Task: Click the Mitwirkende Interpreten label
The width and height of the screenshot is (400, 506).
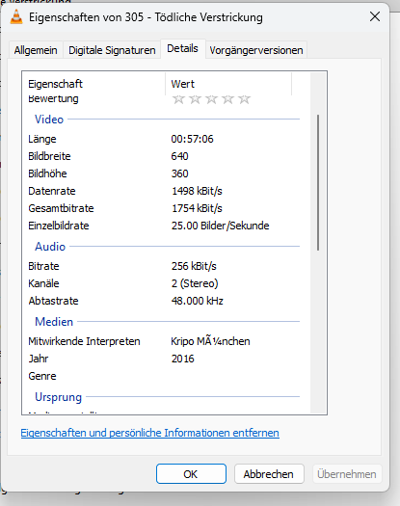Action: coord(84,341)
